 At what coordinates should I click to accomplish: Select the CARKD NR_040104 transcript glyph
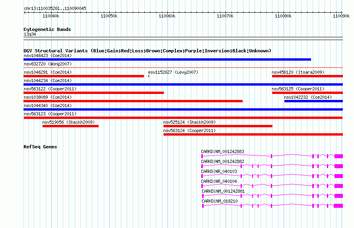click(272, 186)
